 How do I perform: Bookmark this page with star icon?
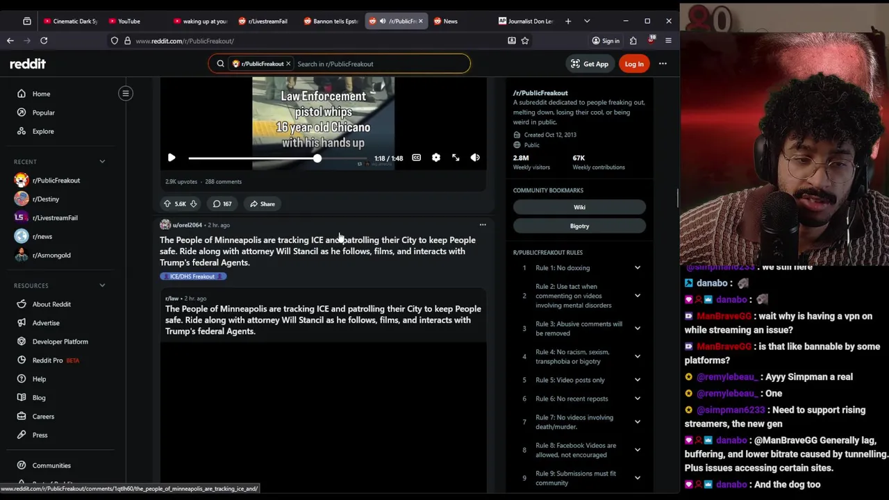(525, 41)
